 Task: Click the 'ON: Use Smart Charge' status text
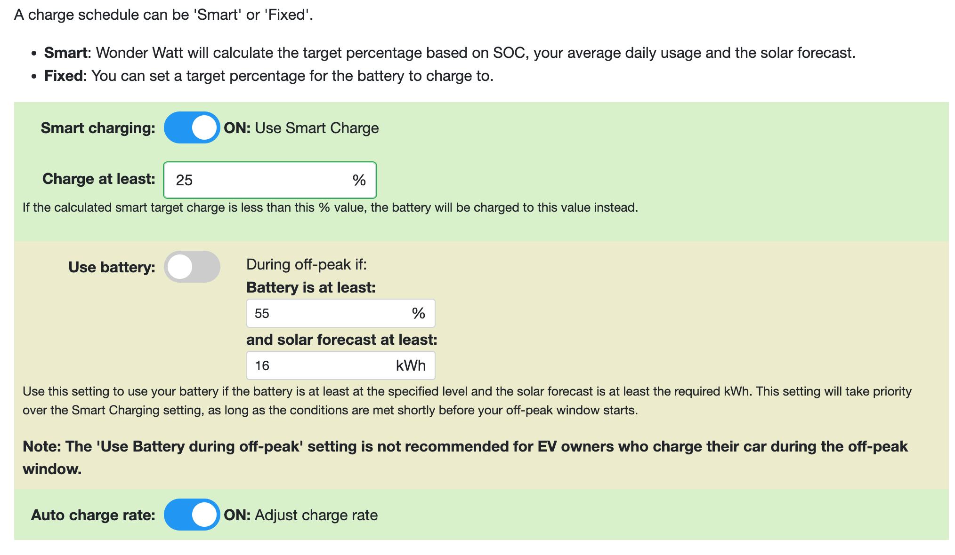point(301,128)
